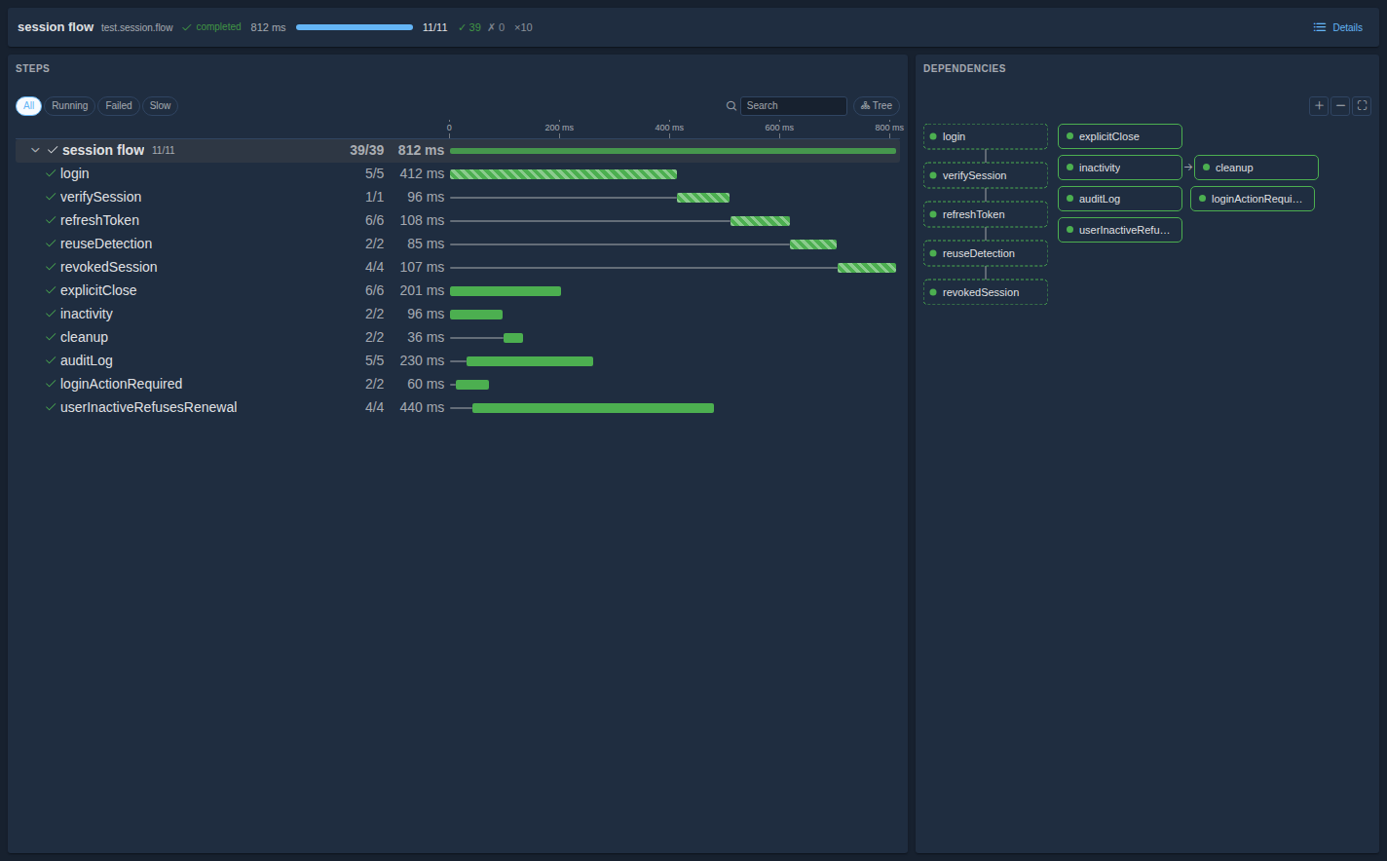The width and height of the screenshot is (1387, 861).
Task: Select the revokedSession dependency node
Action: click(x=986, y=292)
